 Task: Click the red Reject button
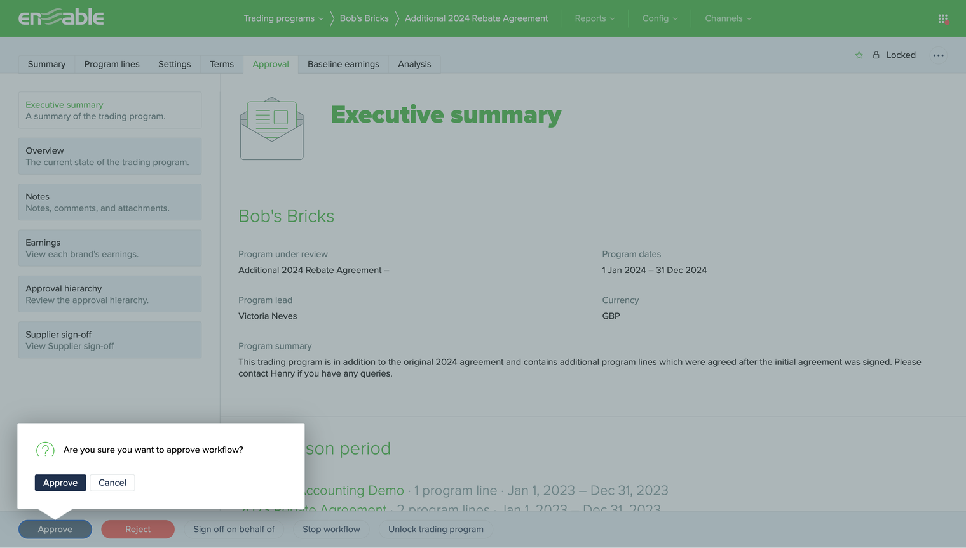(x=138, y=529)
